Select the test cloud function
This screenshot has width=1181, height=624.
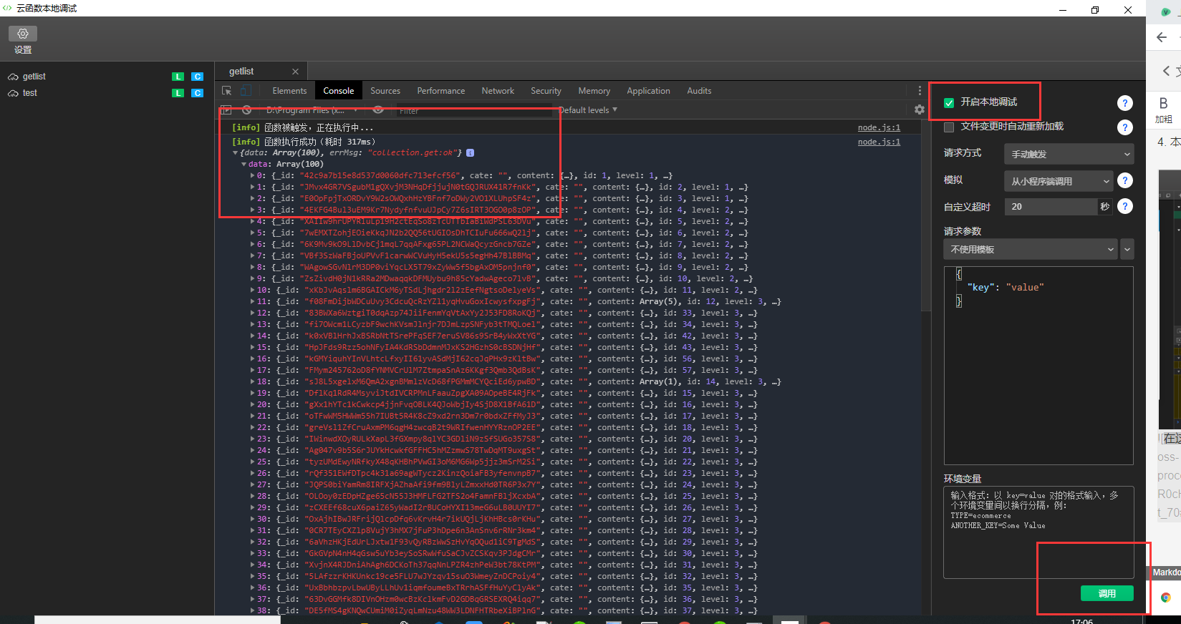pyautogui.click(x=29, y=93)
